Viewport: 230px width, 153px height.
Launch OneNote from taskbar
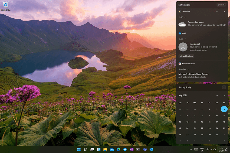pos(132,149)
